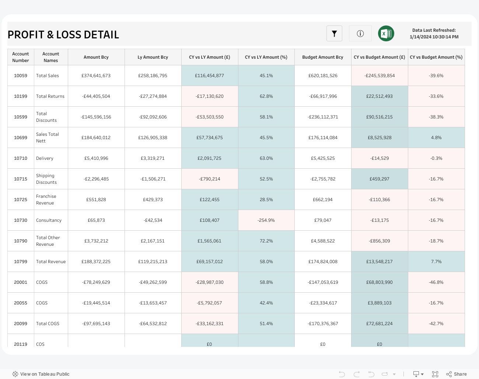The width and height of the screenshot is (479, 379).
Task: Select the CY vs LY Amount (%) header
Action: pyautogui.click(x=266, y=57)
